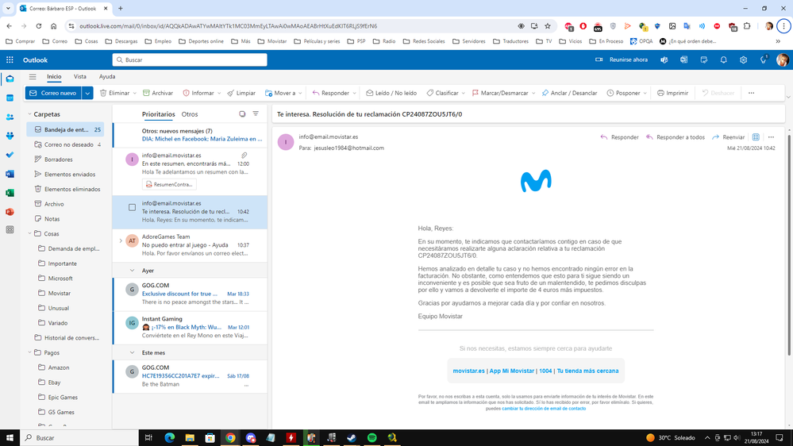The width and height of the screenshot is (793, 446).
Task: Open the account profile picture in Outlook header
Action: (x=783, y=60)
